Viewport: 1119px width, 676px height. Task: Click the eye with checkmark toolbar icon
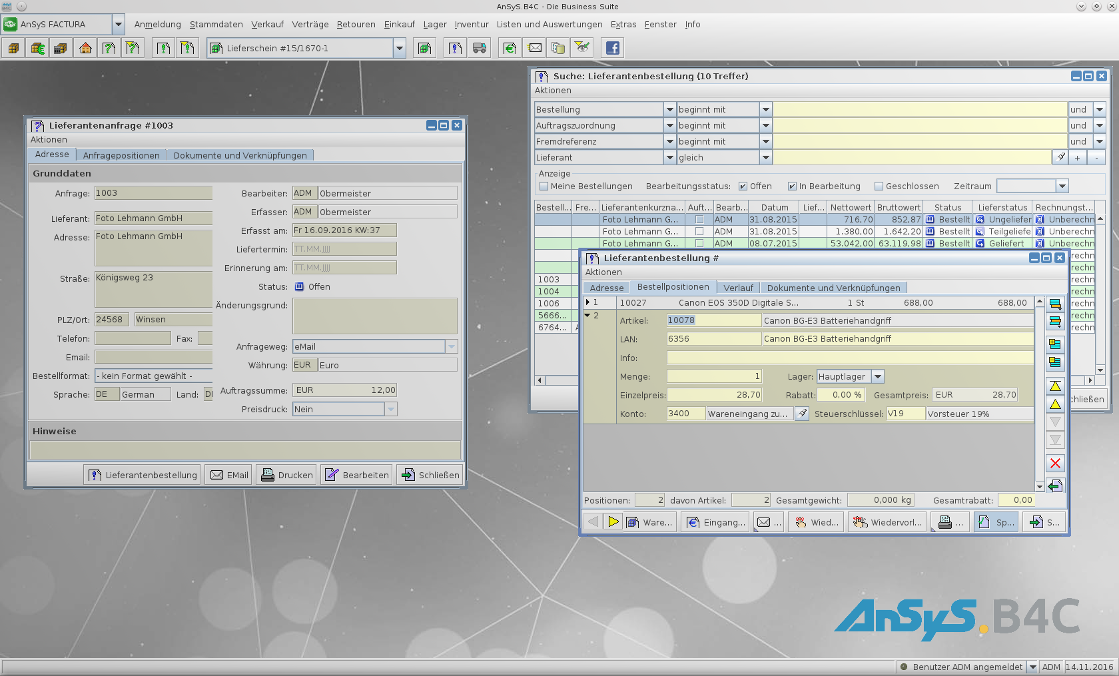(x=582, y=47)
